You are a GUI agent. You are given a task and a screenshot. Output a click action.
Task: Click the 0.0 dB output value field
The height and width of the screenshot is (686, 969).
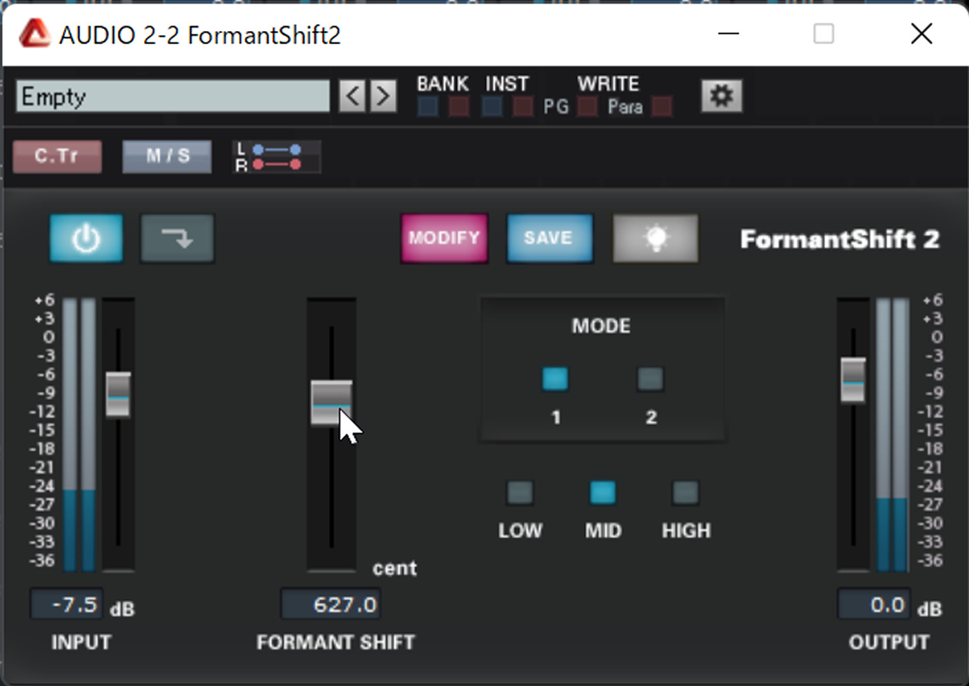click(x=874, y=605)
